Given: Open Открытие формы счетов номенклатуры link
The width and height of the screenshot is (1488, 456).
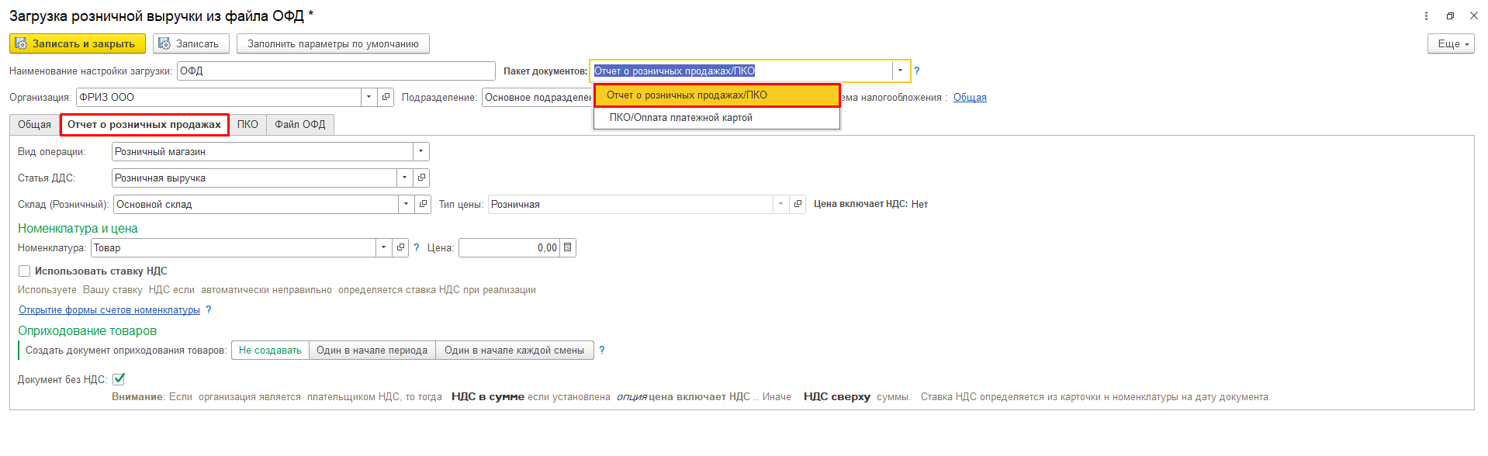Looking at the screenshot, I should (x=109, y=310).
